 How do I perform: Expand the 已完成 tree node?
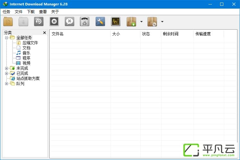click(x=7, y=73)
